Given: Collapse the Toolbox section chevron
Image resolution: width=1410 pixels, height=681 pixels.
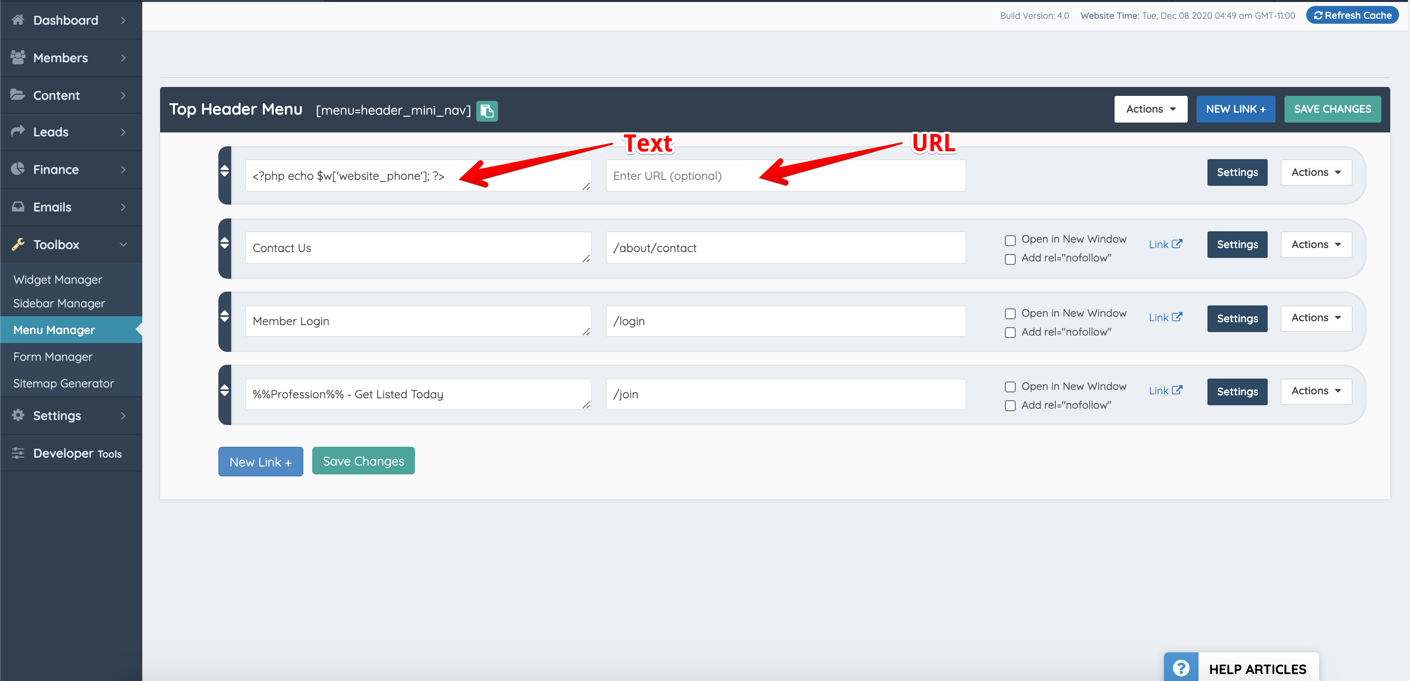Looking at the screenshot, I should (123, 244).
